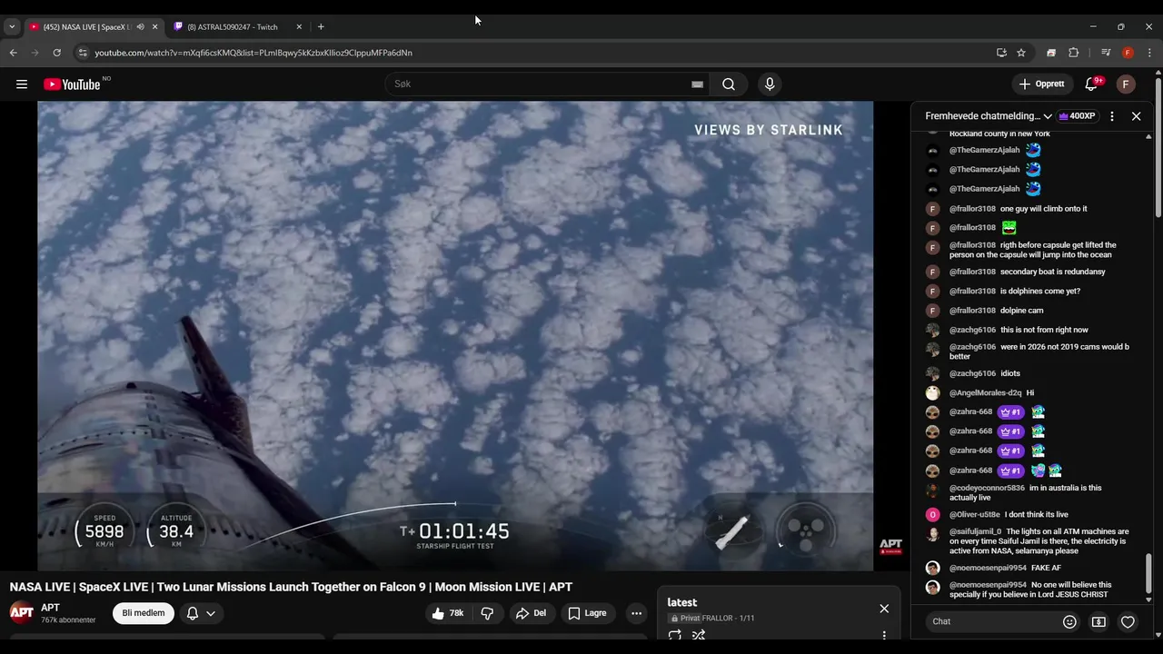Click the live video player
Screen dimensions: 1163x654
click(455, 336)
